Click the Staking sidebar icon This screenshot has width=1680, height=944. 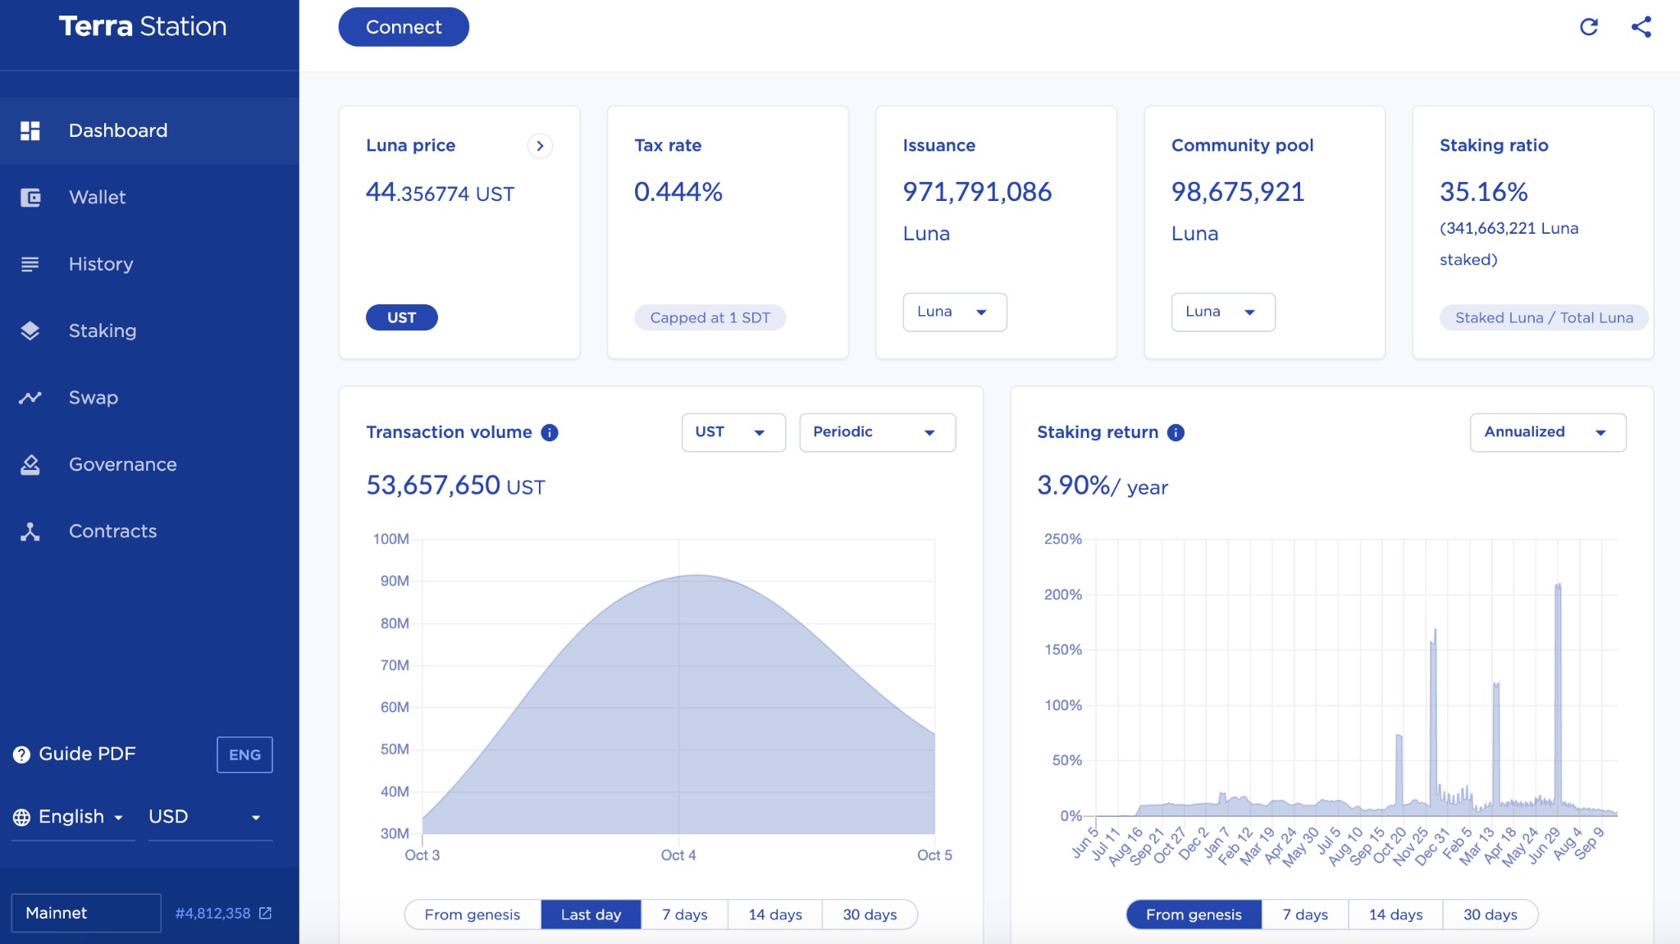[31, 330]
